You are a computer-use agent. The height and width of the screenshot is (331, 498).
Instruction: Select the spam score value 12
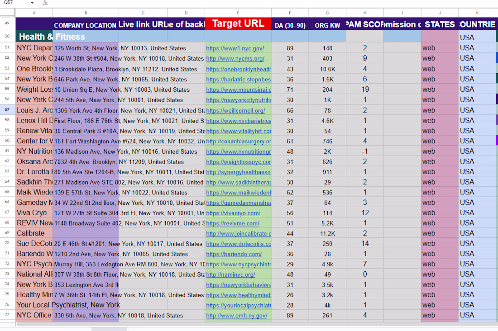(x=365, y=213)
